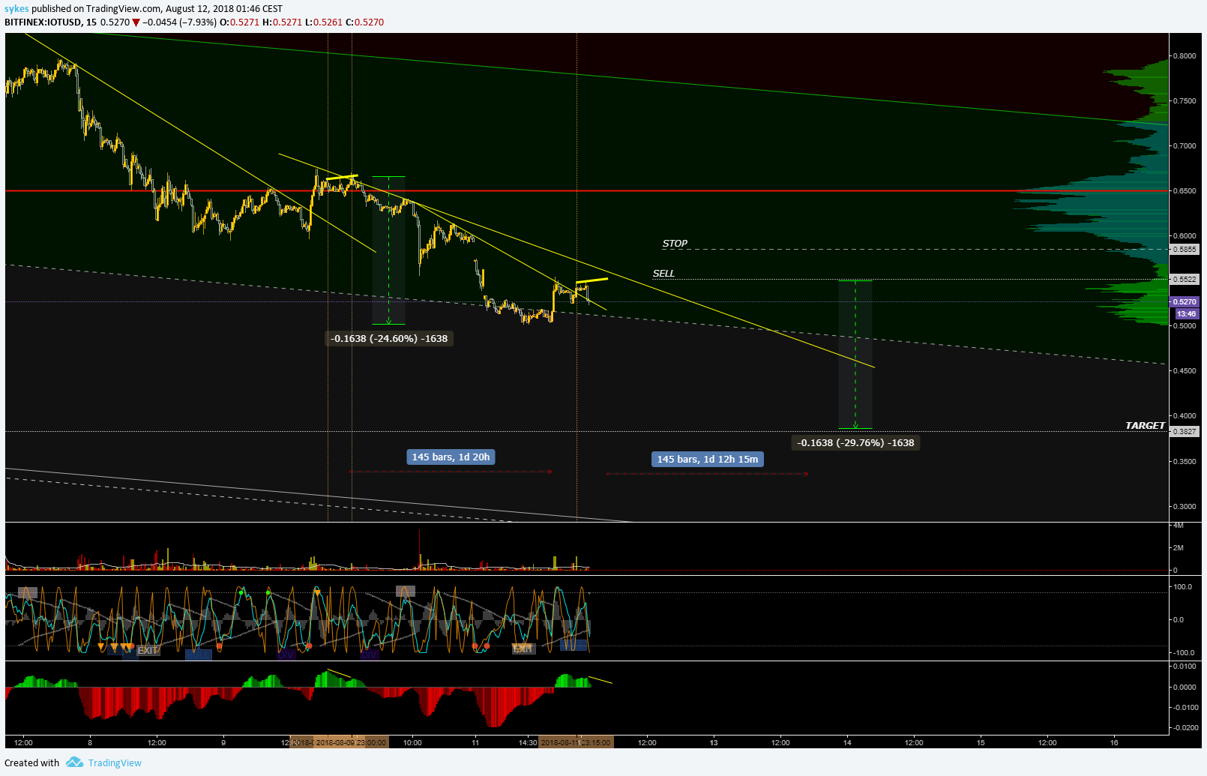Click the 0.5522 sell price tag
The width and height of the screenshot is (1207, 776).
pyautogui.click(x=1185, y=280)
